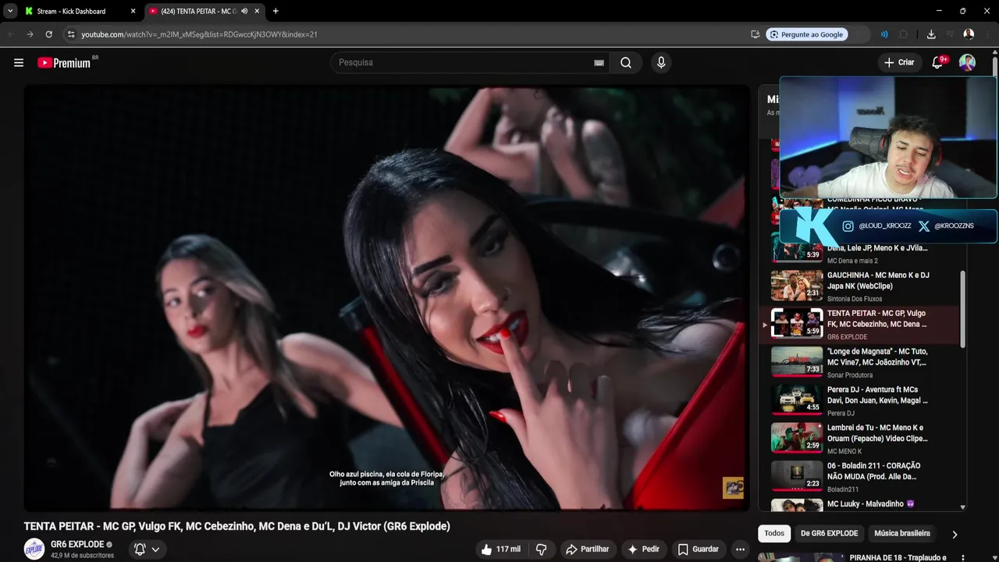Viewport: 999px width, 562px height.
Task: Click 42,9 M de subscritores text
Action: pos(82,556)
